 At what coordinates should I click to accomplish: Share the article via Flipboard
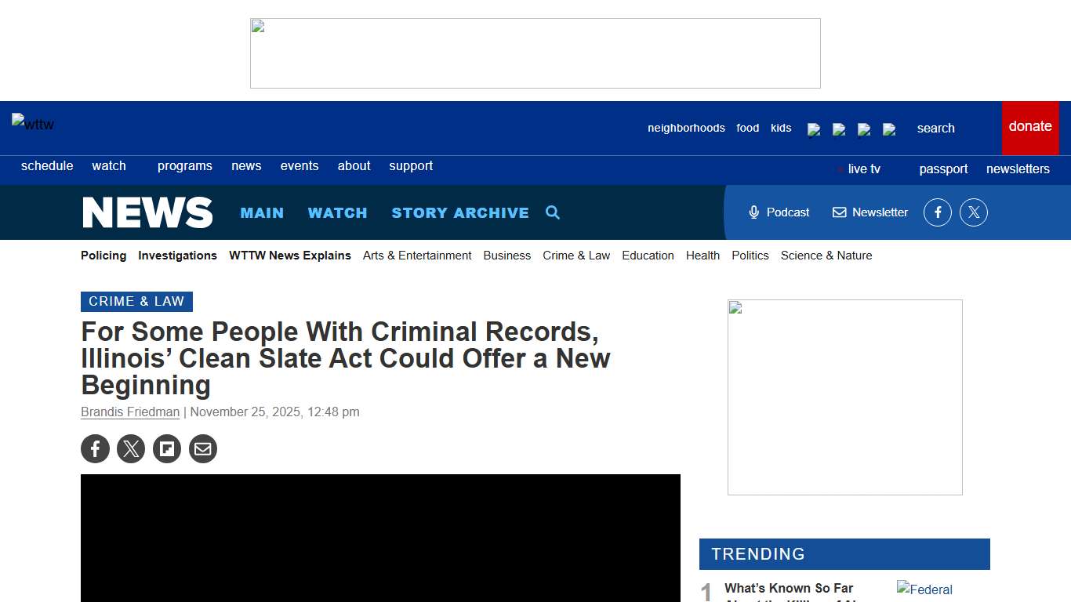pyautogui.click(x=167, y=448)
